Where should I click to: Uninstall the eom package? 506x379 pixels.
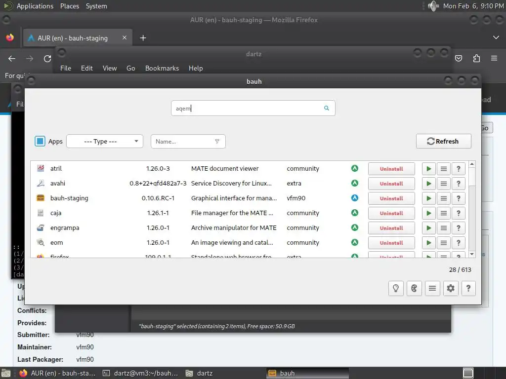point(391,243)
